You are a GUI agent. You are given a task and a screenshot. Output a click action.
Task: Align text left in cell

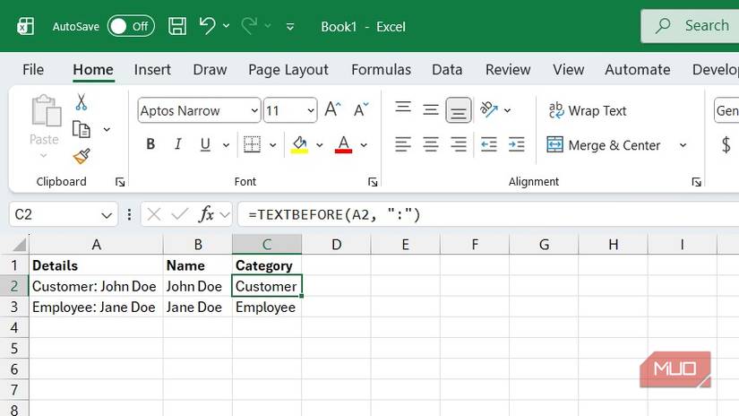point(403,144)
